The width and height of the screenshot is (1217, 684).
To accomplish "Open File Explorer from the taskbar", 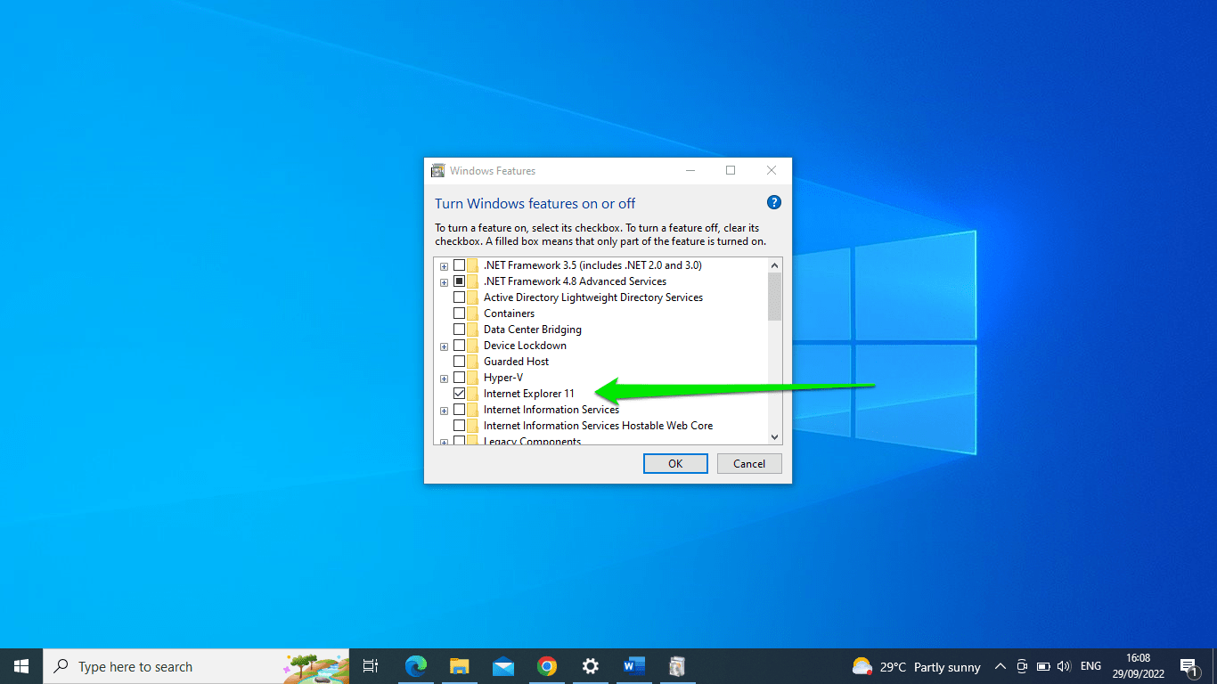I will point(459,666).
